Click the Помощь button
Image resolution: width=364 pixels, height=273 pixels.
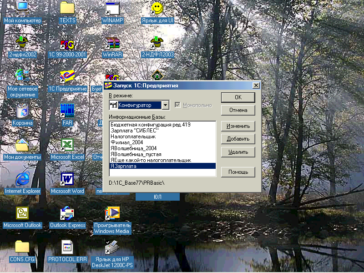(238, 172)
